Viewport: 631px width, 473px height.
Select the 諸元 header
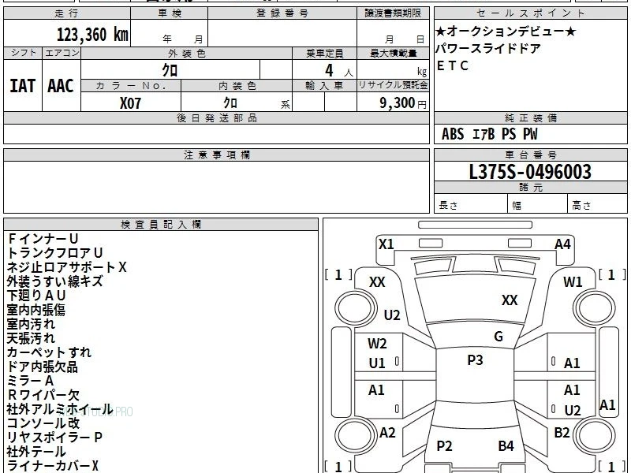point(530,187)
